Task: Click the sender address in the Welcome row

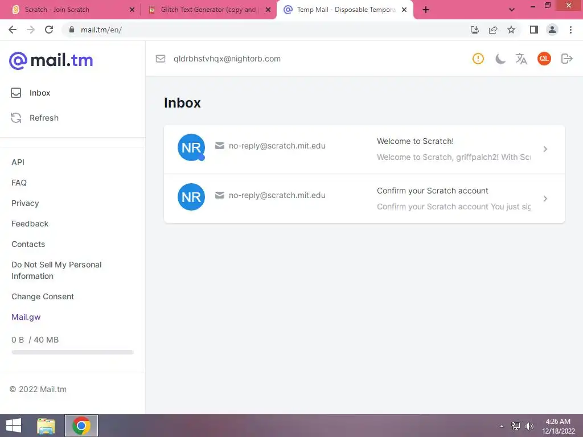Action: (x=277, y=146)
